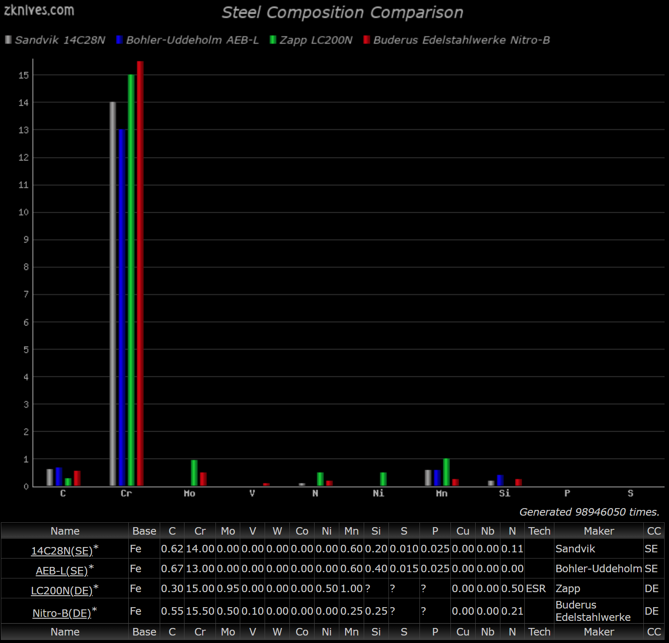Click the "CC" header in the top header row
This screenshot has width=669, height=643.
pyautogui.click(x=654, y=531)
